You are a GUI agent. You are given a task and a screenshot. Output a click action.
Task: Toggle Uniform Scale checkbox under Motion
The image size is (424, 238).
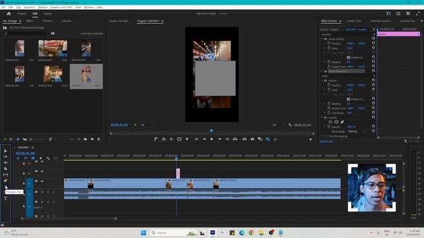(348, 99)
